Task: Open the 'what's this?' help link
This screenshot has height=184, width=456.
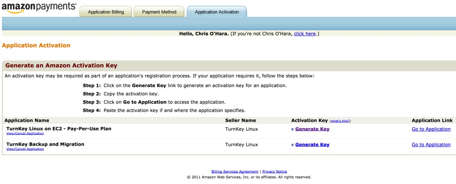Action: coord(340,121)
